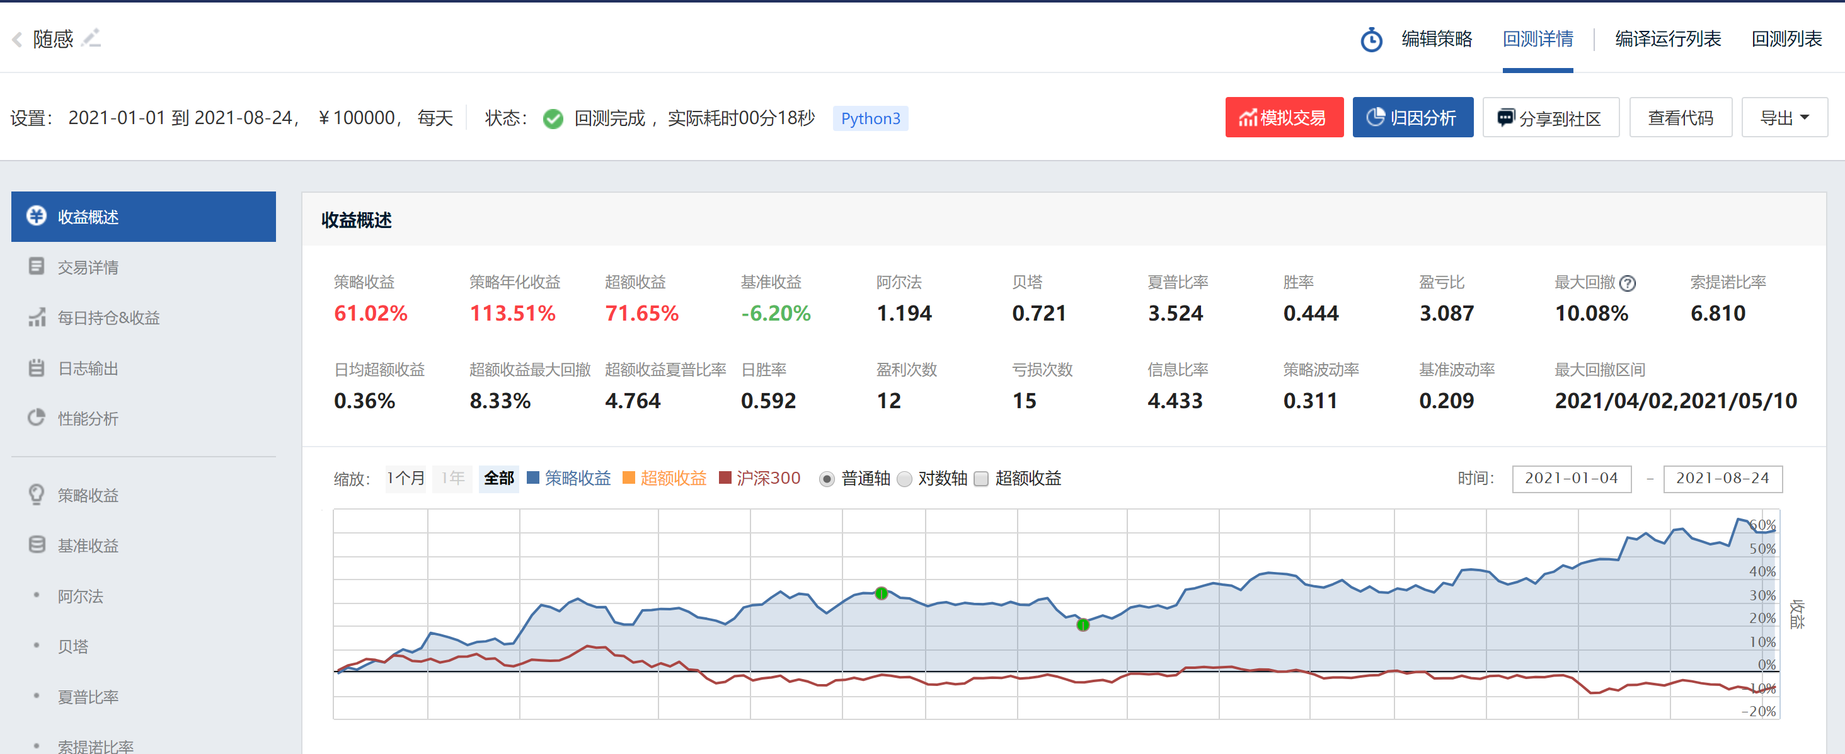Click the 收益概述 sidebar icon
This screenshot has width=1845, height=754.
point(37,215)
